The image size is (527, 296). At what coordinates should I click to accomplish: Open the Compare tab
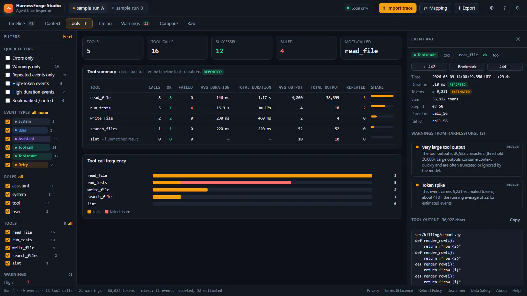coord(168,24)
